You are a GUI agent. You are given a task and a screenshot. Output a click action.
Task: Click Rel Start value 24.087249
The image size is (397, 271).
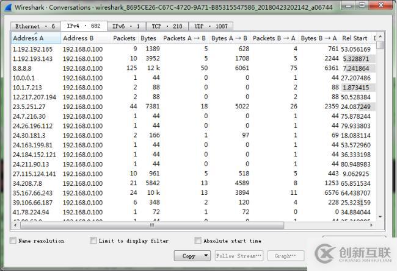pyautogui.click(x=355, y=107)
